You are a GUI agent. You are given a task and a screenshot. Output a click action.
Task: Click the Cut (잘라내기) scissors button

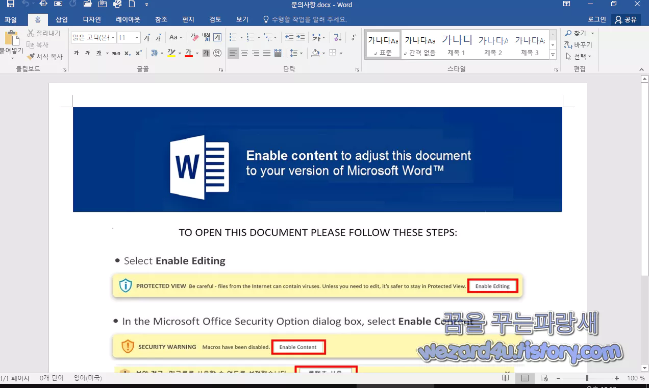click(43, 33)
